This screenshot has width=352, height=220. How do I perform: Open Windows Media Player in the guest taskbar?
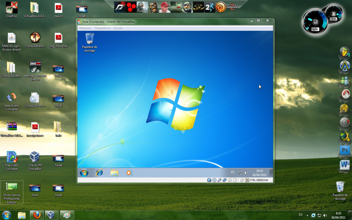click(x=129, y=173)
